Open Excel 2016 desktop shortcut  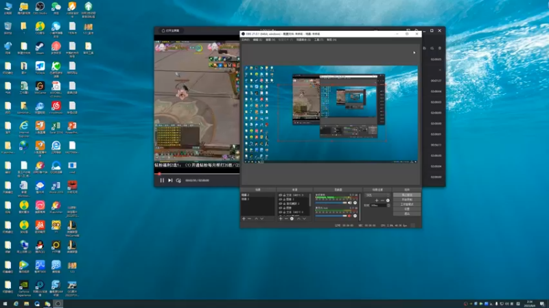[x=56, y=127]
